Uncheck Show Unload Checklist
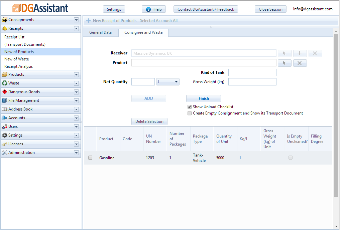The image size is (341, 230). click(x=190, y=107)
